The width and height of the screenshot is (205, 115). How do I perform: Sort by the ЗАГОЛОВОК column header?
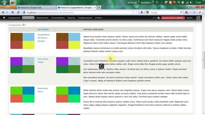click(43, 29)
